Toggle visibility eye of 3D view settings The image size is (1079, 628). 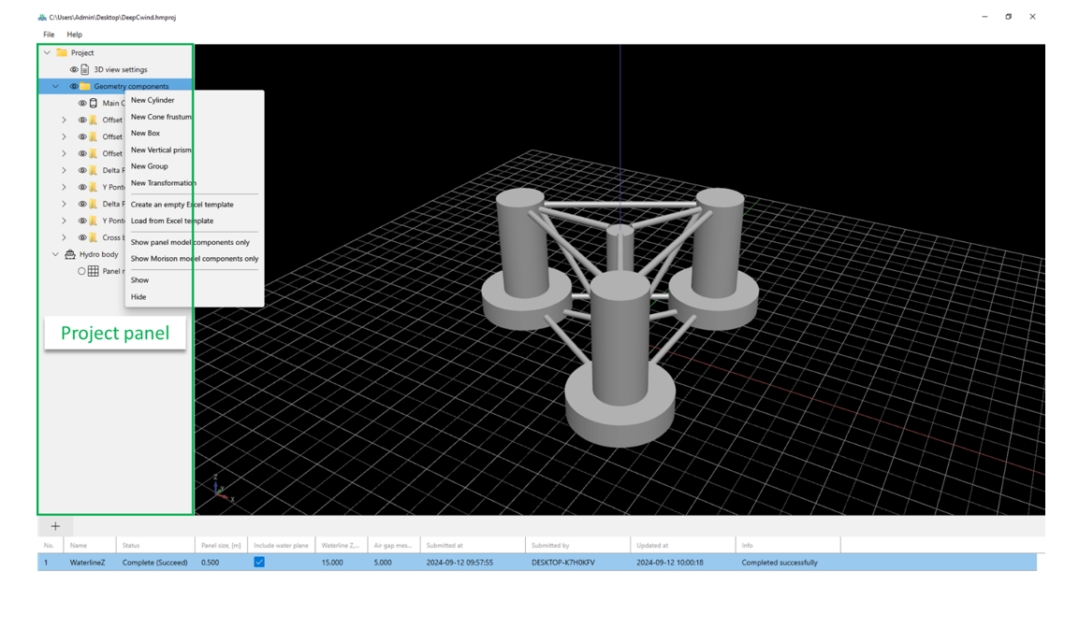[74, 69]
